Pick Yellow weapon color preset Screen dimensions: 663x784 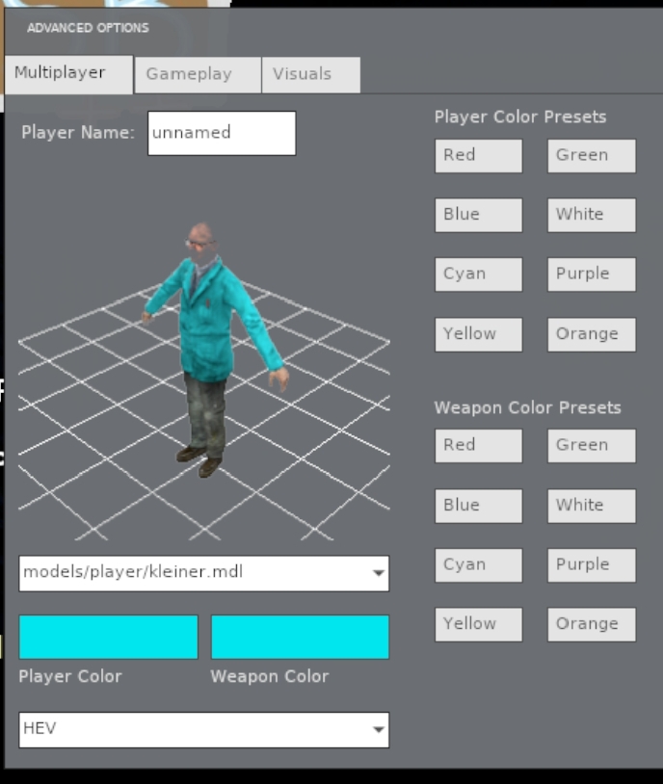coord(478,625)
